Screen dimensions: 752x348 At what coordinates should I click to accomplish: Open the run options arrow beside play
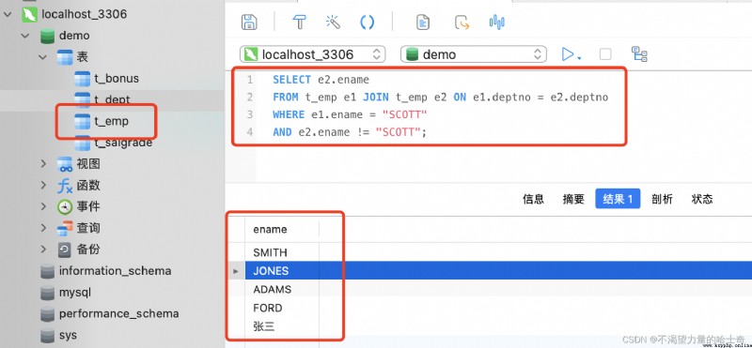click(579, 58)
